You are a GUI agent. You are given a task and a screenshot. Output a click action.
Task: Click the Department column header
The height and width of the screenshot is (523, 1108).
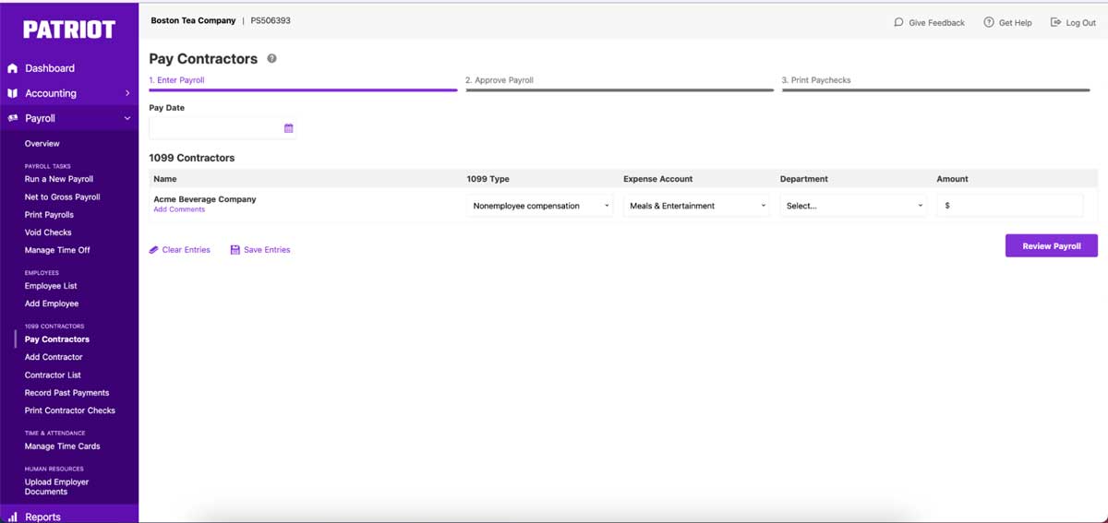804,179
